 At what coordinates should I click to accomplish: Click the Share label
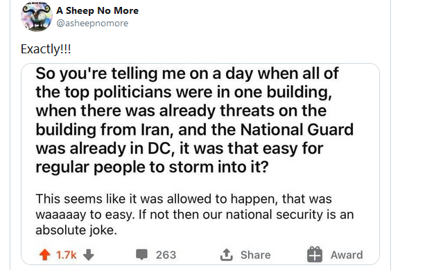point(255,255)
